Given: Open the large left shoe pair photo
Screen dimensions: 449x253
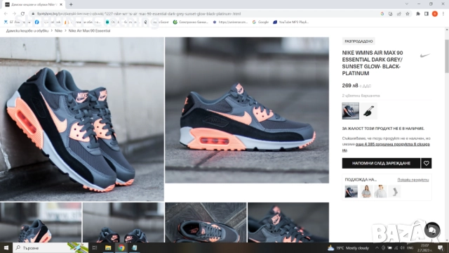Looking at the screenshot, I should [82, 119].
